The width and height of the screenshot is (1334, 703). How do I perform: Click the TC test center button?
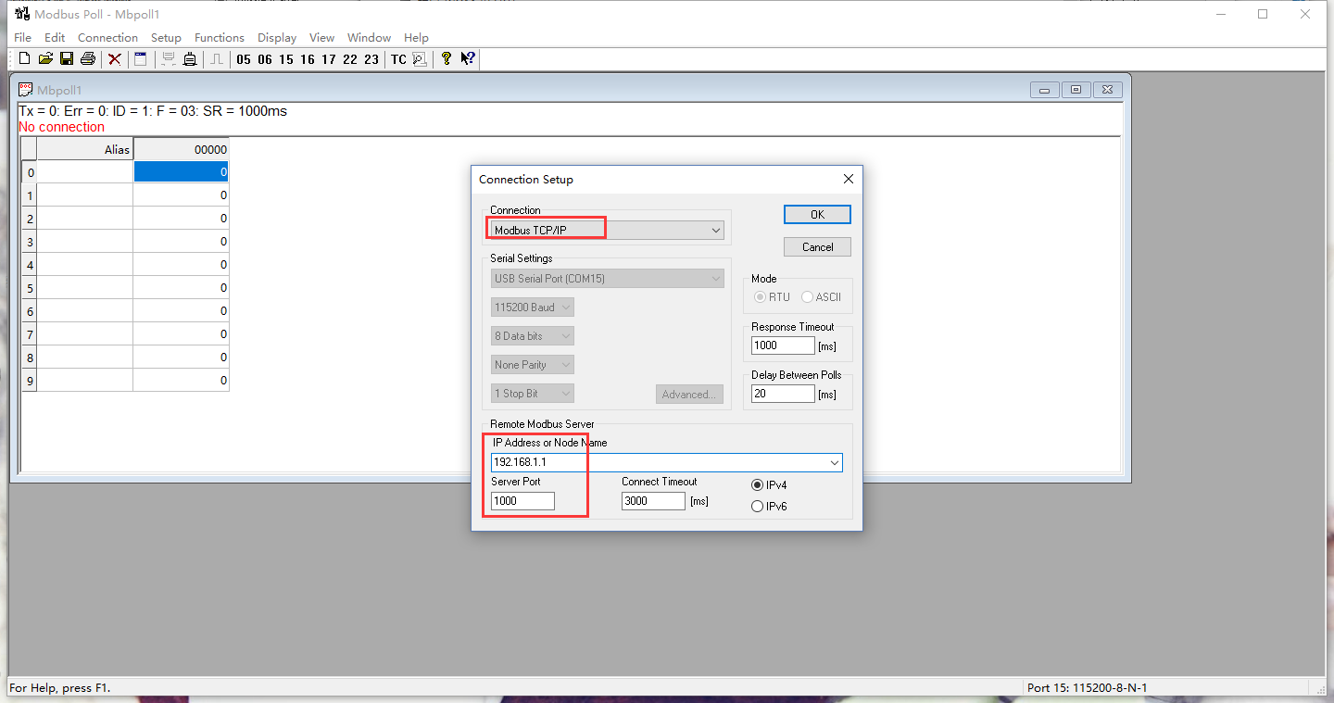point(398,59)
